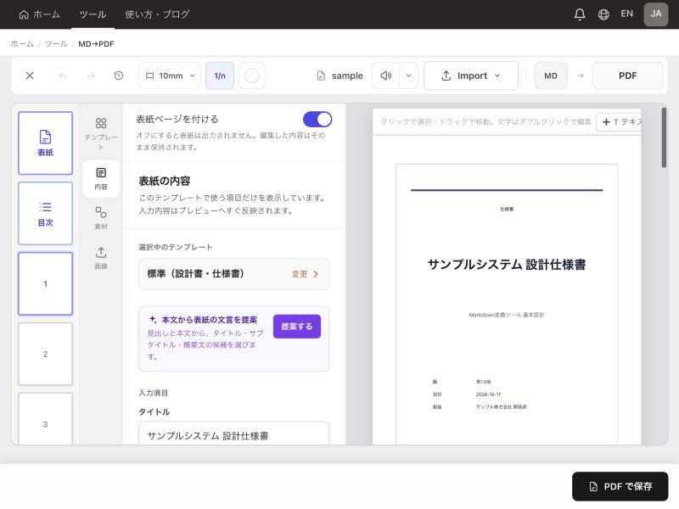This screenshot has width=679, height=509.
Task: Click the sample file name
Action: click(347, 76)
